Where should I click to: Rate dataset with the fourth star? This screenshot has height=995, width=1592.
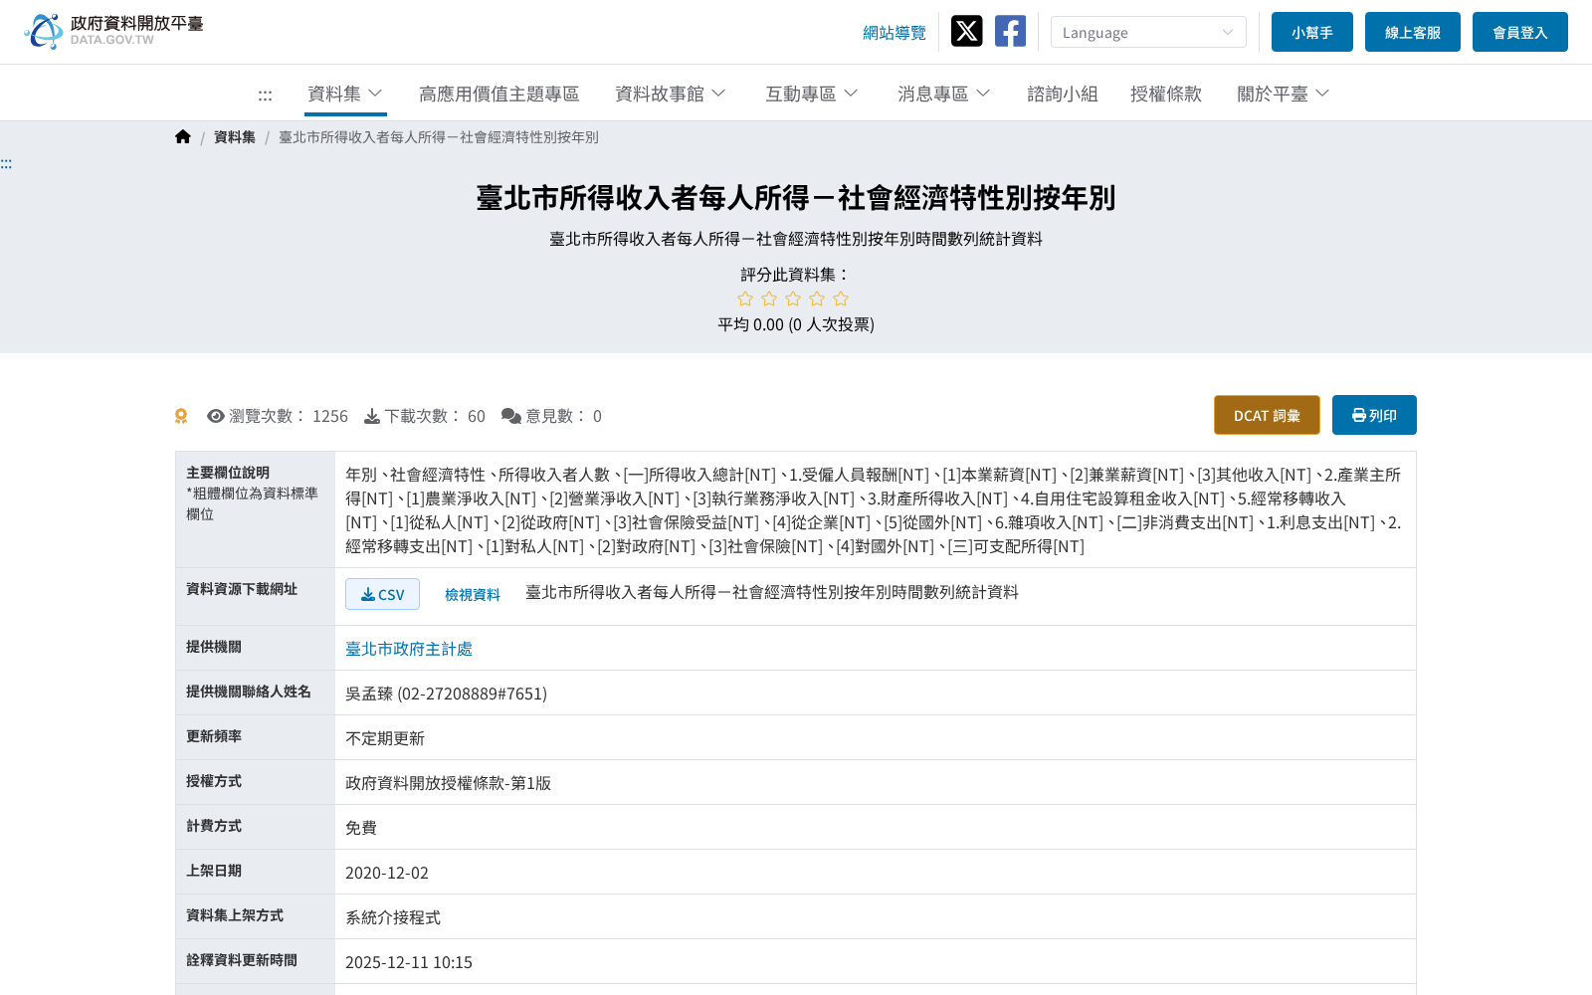point(817,298)
